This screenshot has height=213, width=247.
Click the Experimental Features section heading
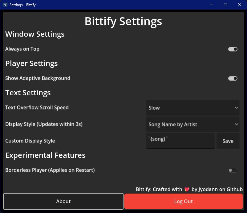(45, 155)
